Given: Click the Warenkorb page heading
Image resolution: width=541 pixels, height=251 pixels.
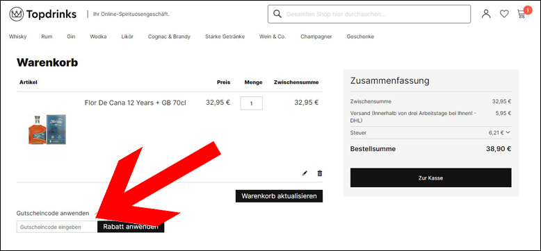Looking at the screenshot, I should coord(47,62).
